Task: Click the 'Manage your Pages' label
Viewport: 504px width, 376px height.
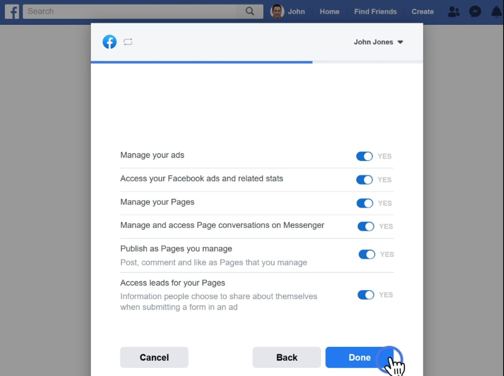Action: [157, 202]
